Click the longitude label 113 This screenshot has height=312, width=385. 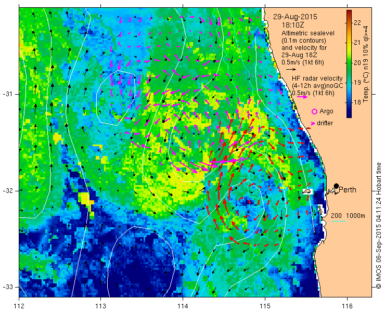tap(100, 306)
